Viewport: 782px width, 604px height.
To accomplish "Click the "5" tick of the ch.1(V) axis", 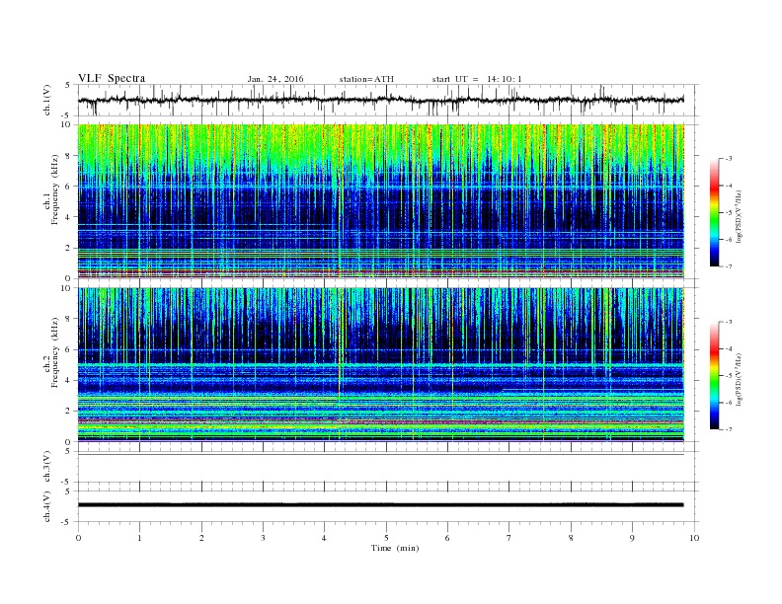I will (68, 85).
